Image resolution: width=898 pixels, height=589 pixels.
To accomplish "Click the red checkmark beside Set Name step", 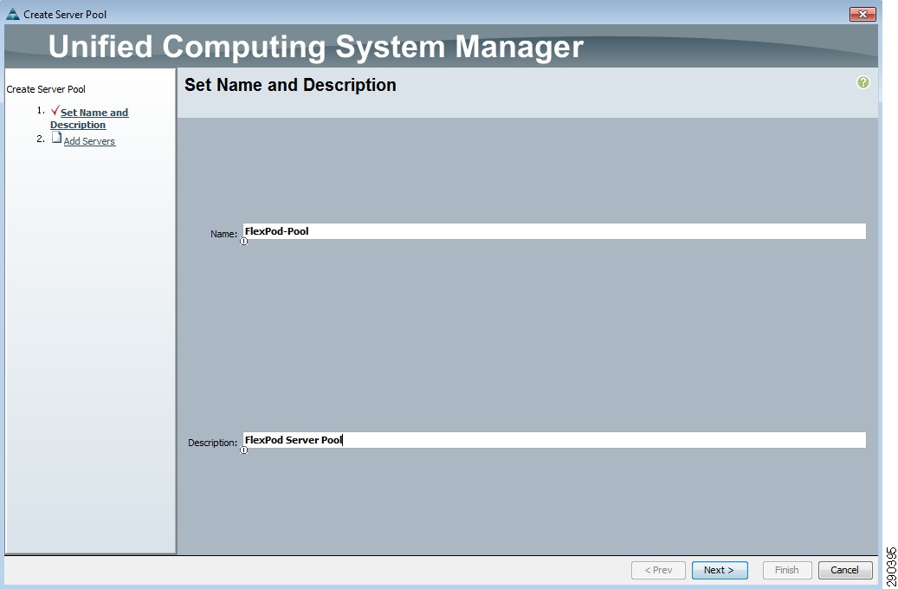I will [x=55, y=111].
